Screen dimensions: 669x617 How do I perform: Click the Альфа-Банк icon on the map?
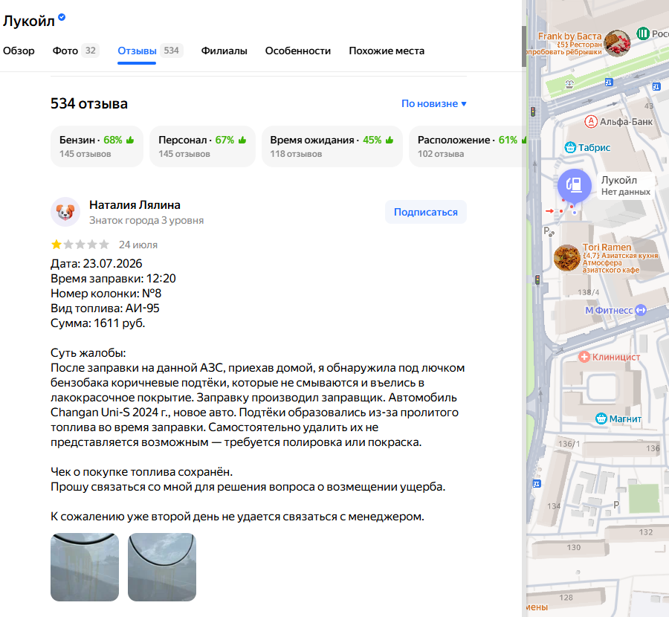pos(590,122)
